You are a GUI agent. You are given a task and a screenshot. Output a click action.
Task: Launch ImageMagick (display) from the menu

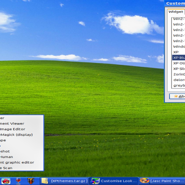click(x=22, y=135)
